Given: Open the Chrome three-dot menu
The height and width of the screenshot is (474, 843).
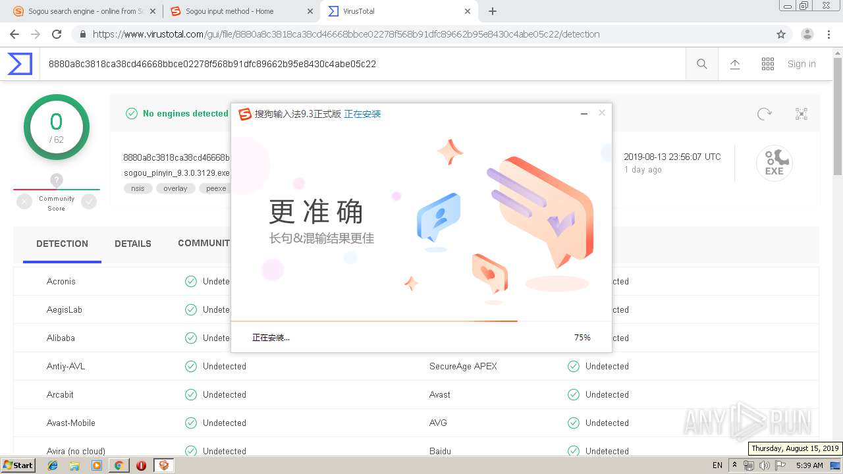Looking at the screenshot, I should click(x=829, y=34).
